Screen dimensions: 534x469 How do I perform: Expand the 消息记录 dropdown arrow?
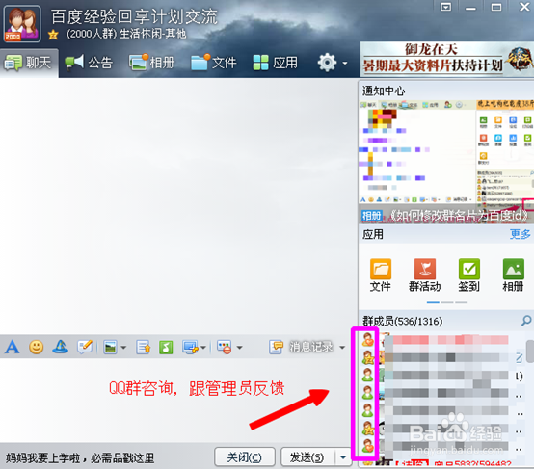coord(342,347)
